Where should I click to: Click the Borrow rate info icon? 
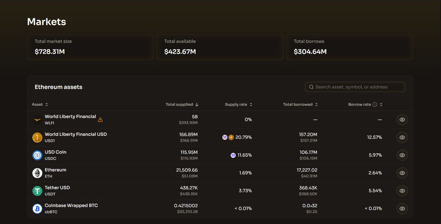click(375, 105)
